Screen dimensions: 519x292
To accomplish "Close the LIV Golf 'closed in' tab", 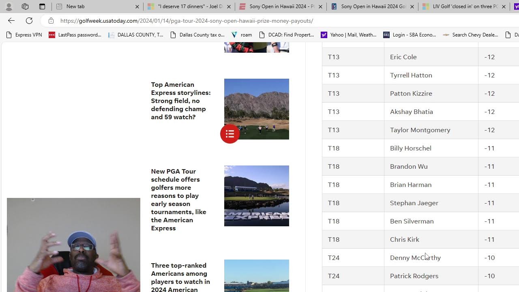I will click(503, 6).
